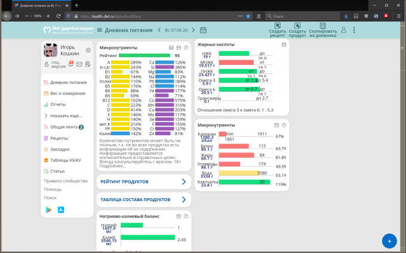Expand ТАБЛИЦА СОСТАВА ПРОДУКТОВ section
The height and width of the screenshot is (253, 406).
[x=143, y=199]
